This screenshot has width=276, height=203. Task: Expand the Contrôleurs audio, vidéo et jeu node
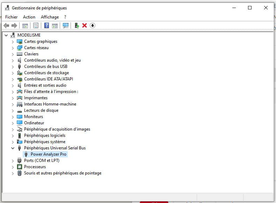pos(13,61)
